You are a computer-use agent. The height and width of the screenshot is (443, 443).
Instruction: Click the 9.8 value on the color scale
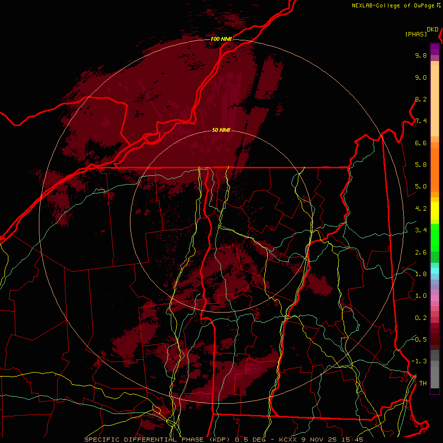pos(421,55)
